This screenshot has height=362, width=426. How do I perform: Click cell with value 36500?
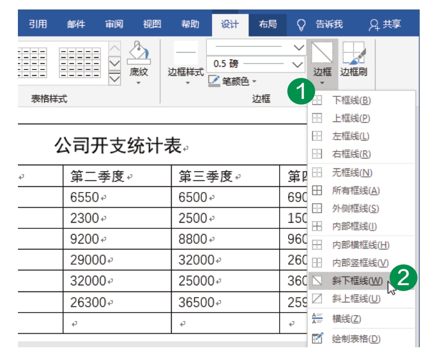[225, 302]
